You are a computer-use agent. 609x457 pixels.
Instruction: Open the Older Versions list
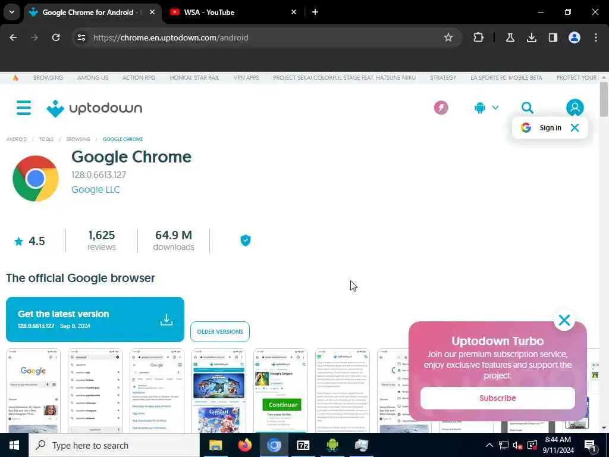coord(220,332)
